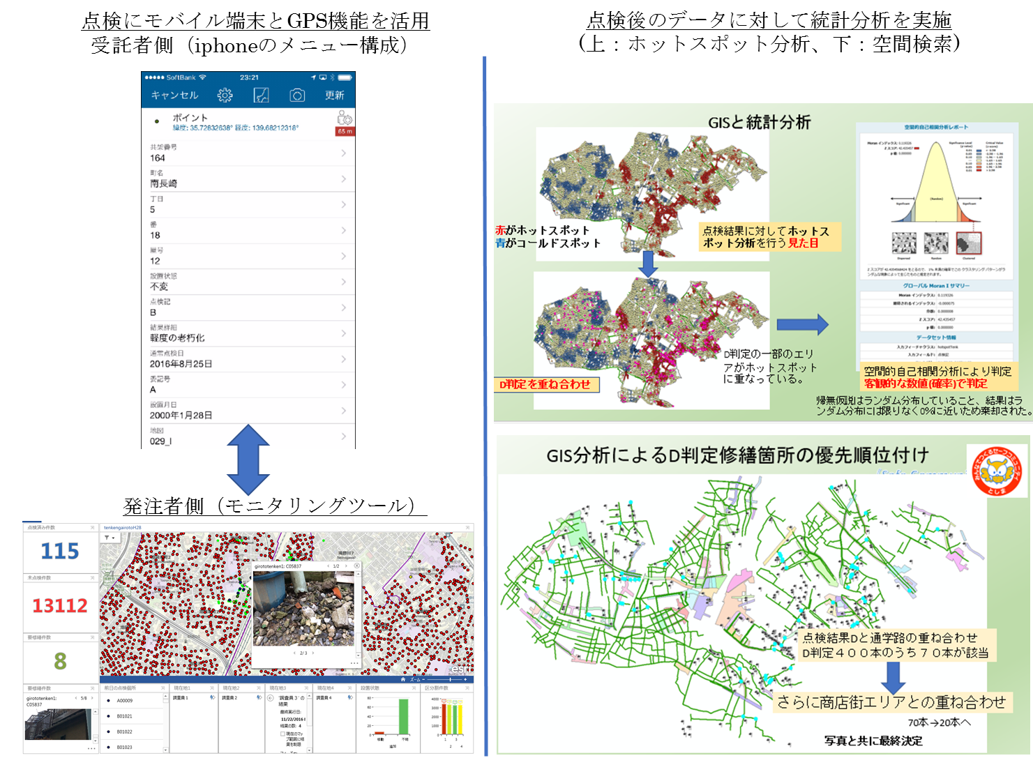1033x758 pixels.
Task: Tap 更新 to save the point
Action: (335, 96)
